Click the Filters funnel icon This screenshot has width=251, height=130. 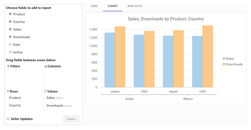click(8, 66)
